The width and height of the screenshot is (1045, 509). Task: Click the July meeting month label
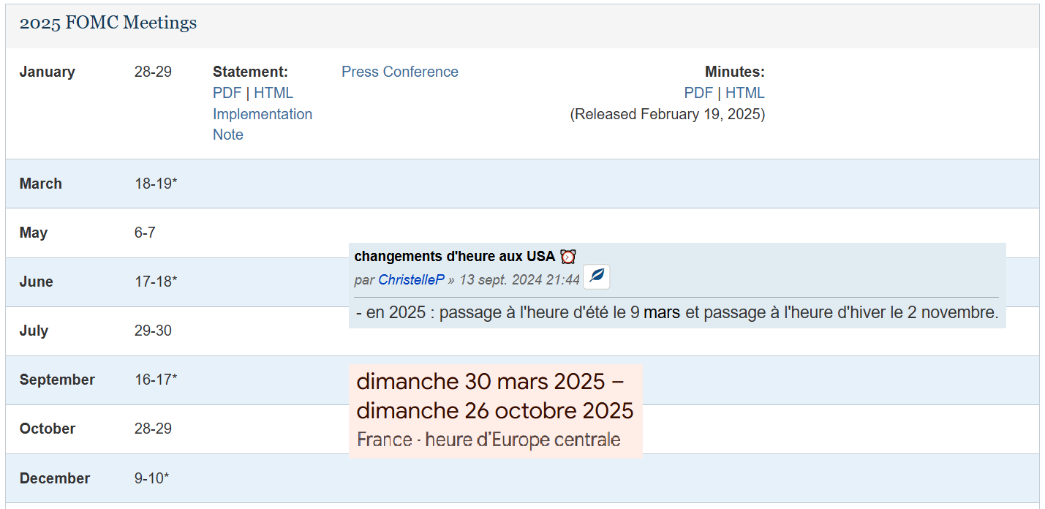pyautogui.click(x=34, y=331)
